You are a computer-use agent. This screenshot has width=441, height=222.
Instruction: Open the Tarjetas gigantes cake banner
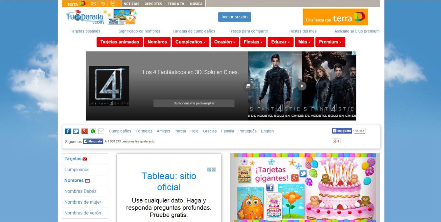coord(305,188)
